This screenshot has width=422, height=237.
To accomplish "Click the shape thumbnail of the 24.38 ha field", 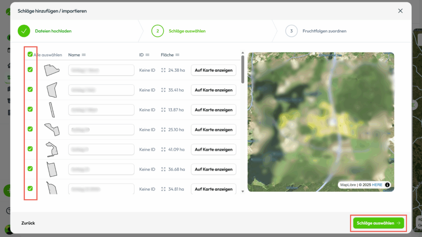I will [52, 70].
